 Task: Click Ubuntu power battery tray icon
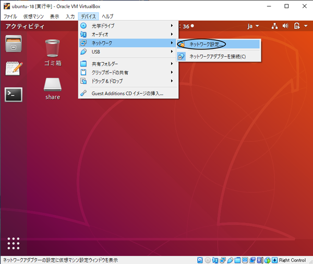tap(297, 26)
